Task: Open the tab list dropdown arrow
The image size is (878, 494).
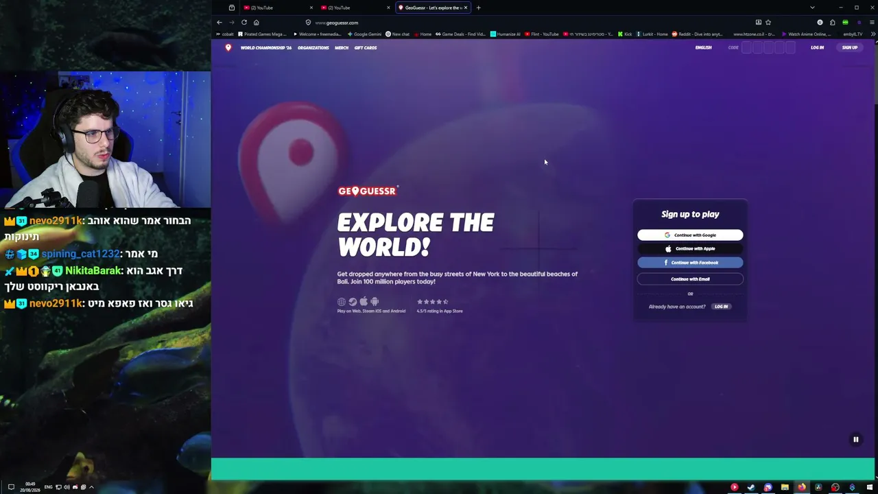Action: tap(812, 8)
